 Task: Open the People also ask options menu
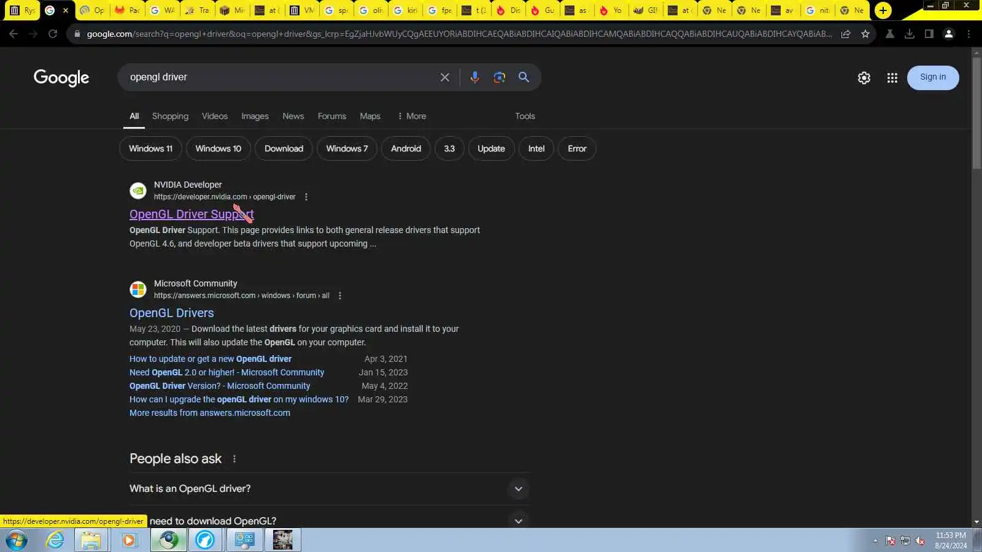point(234,459)
